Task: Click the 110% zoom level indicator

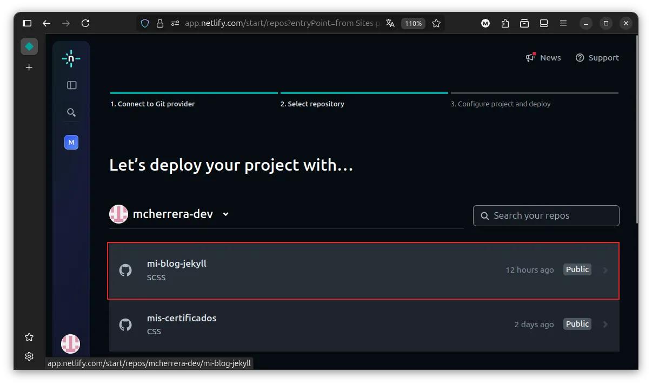Action: [x=413, y=23]
